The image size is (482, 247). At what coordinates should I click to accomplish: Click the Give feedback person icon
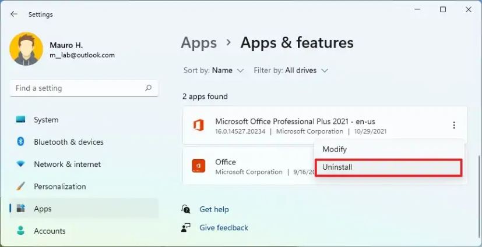(186, 228)
